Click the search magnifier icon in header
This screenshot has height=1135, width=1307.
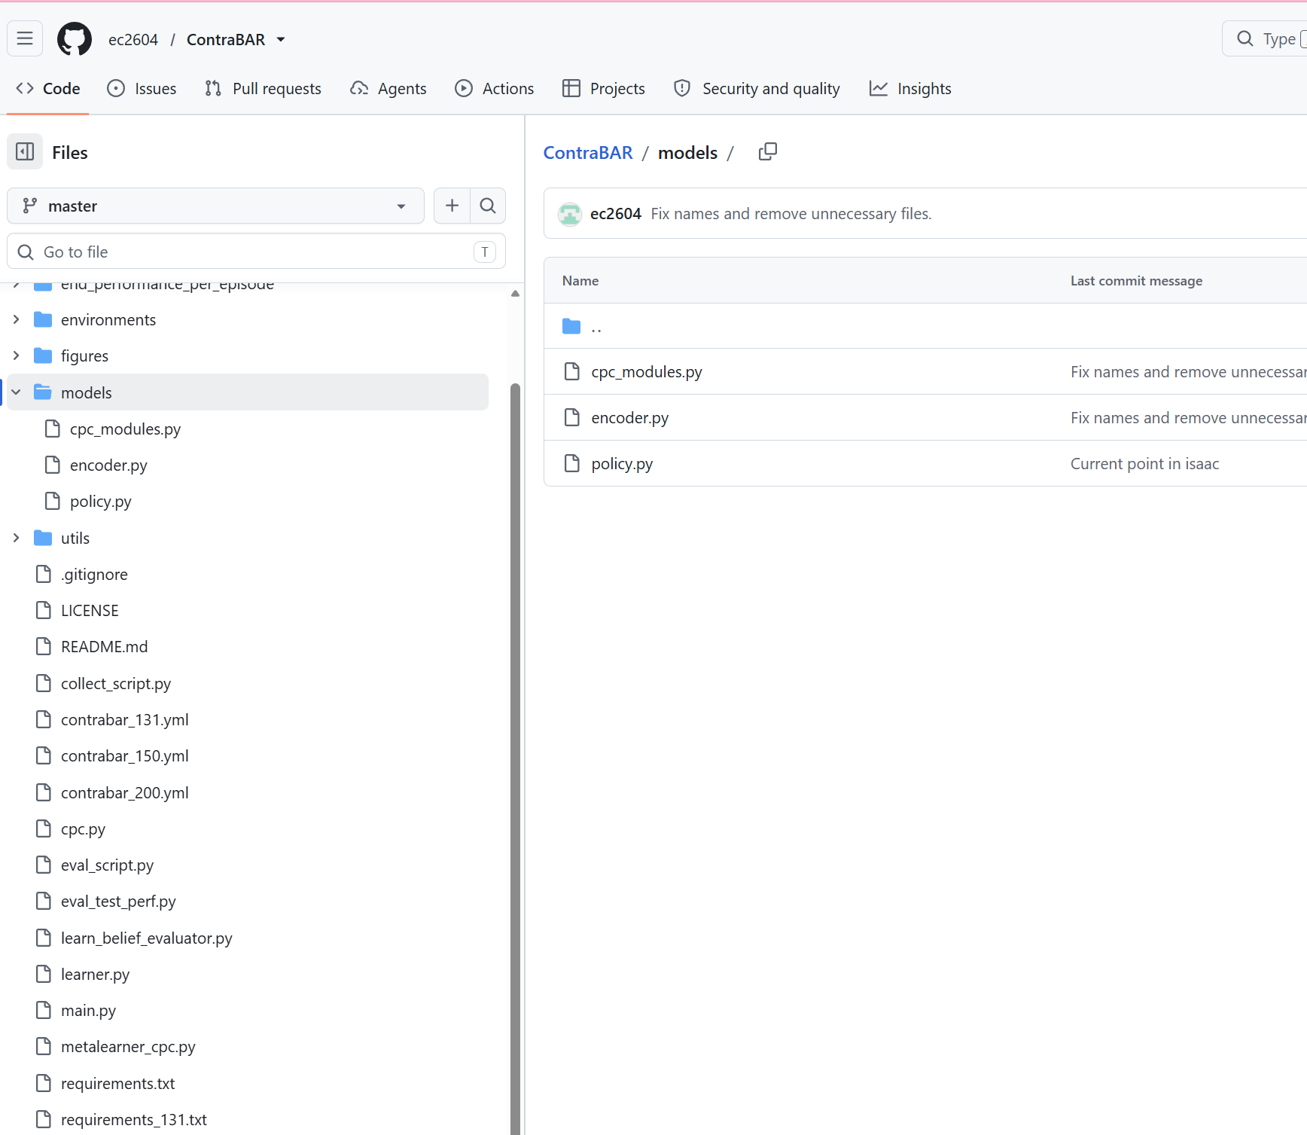pyautogui.click(x=1245, y=38)
